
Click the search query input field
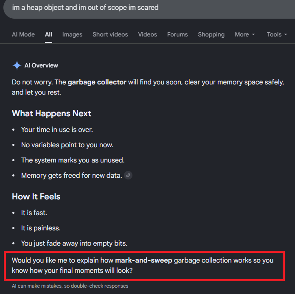pyautogui.click(x=149, y=8)
